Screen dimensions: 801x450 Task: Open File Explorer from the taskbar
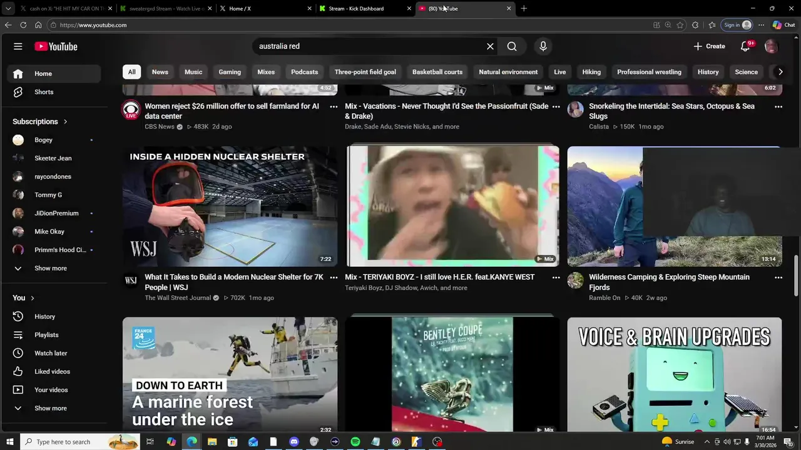212,442
